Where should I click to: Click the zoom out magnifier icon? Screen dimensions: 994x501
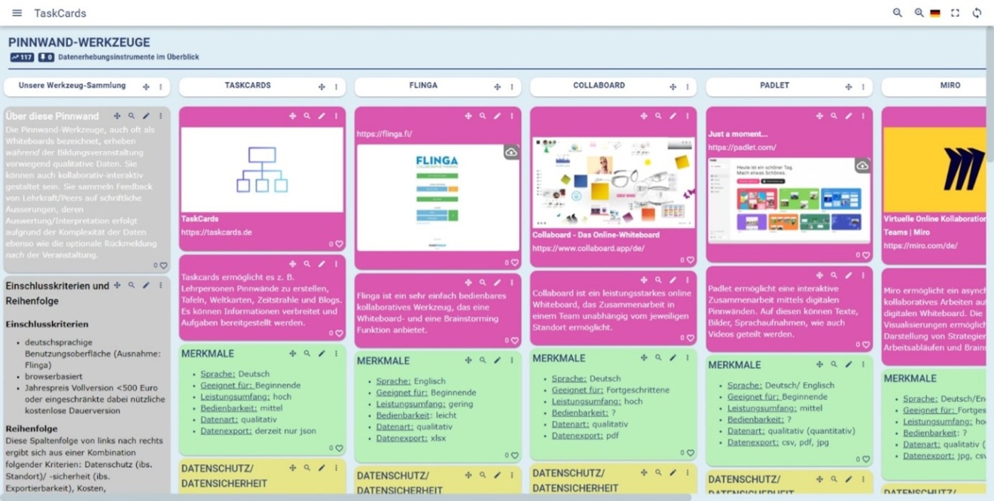pos(898,13)
